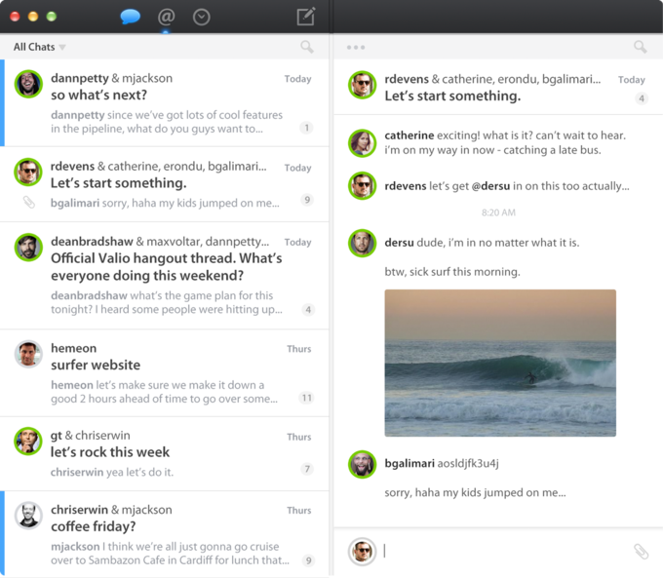Switch to the @ mentions tab
The height and width of the screenshot is (578, 663).
[166, 17]
